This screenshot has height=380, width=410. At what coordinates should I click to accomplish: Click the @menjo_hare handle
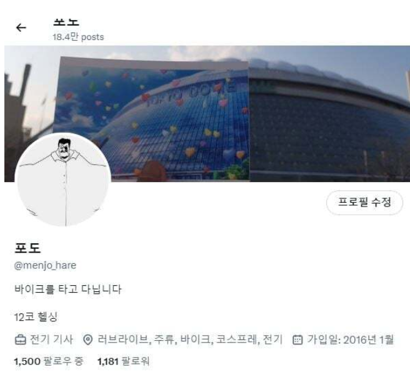coord(45,265)
